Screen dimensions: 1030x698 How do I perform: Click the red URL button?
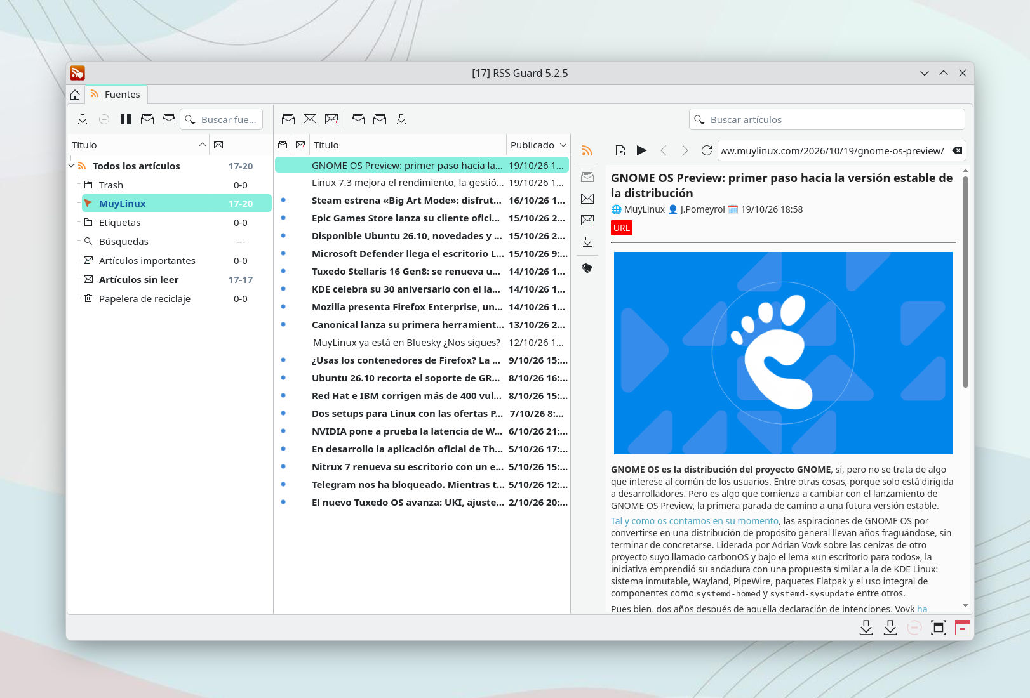(622, 228)
